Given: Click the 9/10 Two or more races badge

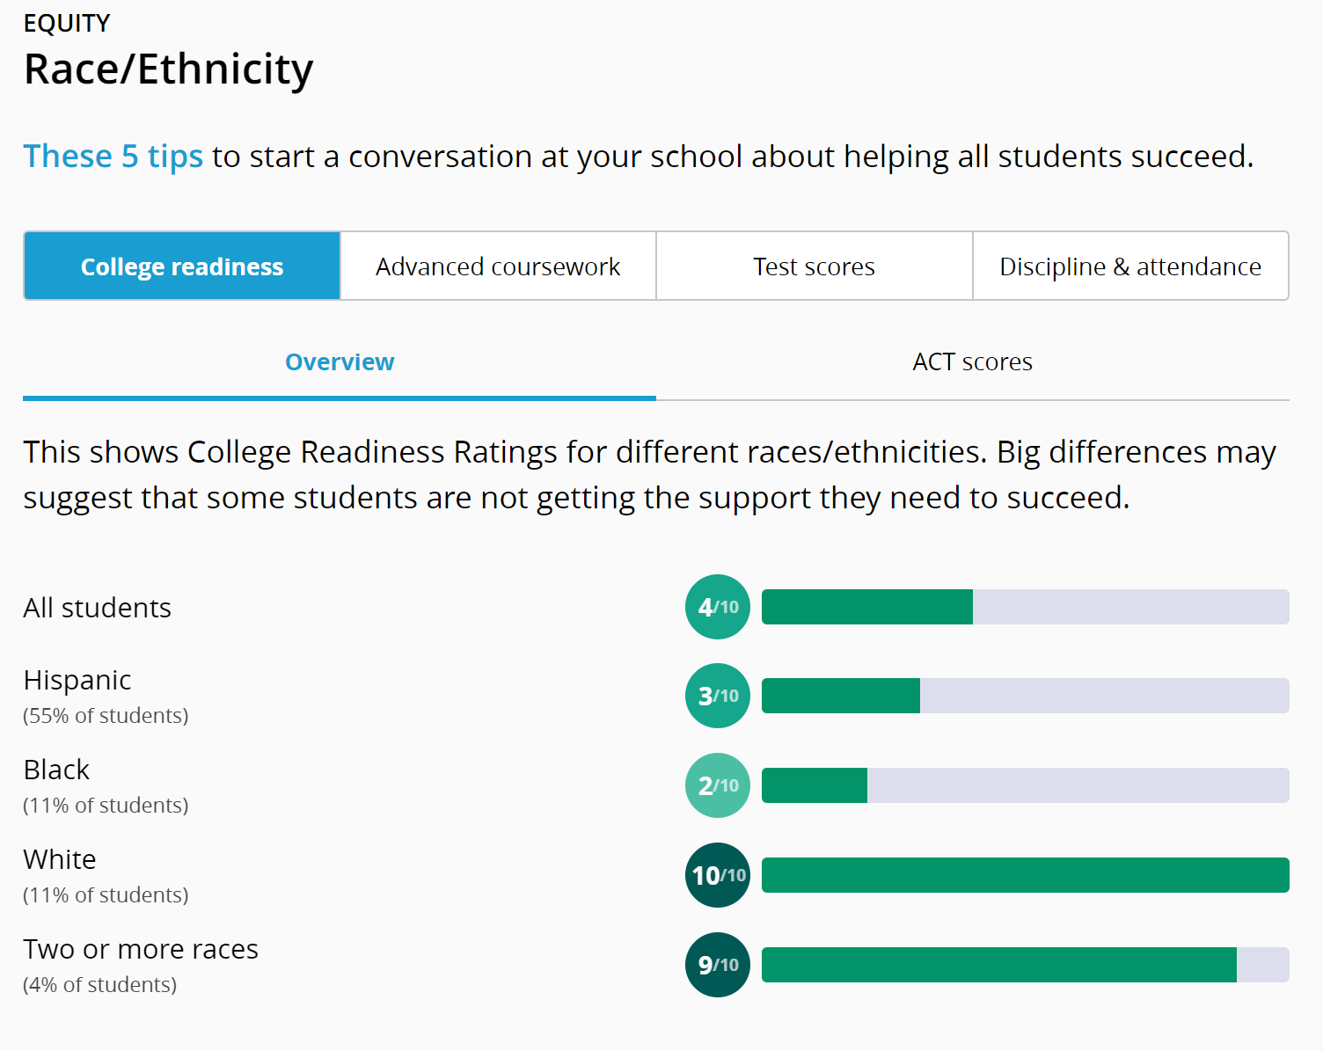Looking at the screenshot, I should pos(718,965).
